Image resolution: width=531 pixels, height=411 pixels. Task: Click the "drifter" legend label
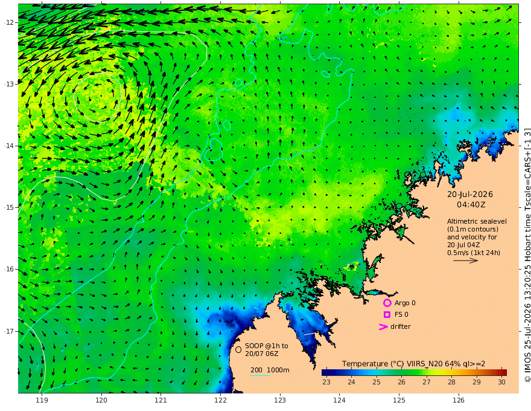click(x=401, y=326)
